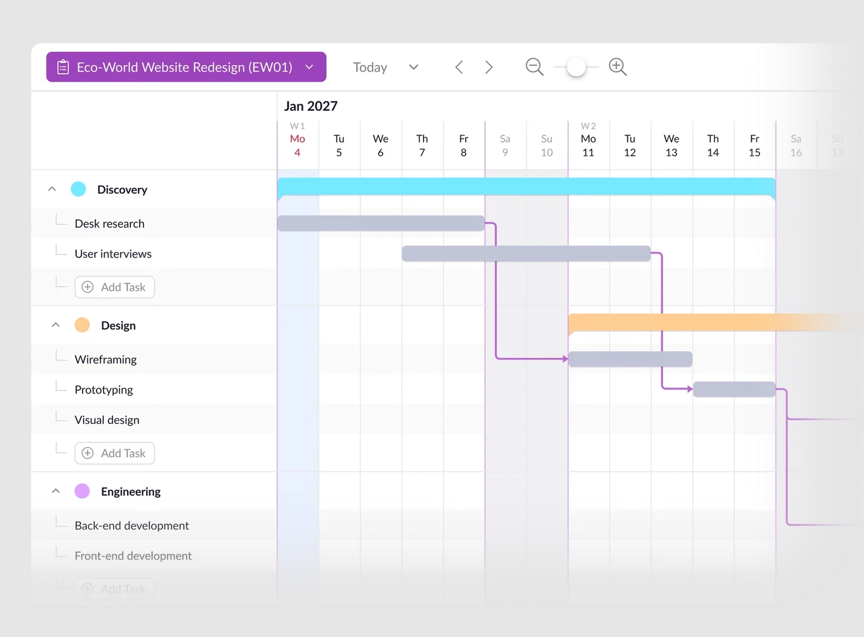Select the Front-end development task row

click(x=154, y=555)
